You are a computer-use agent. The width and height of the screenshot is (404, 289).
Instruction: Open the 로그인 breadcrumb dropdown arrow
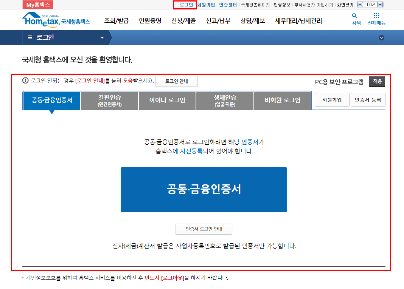tap(102, 37)
